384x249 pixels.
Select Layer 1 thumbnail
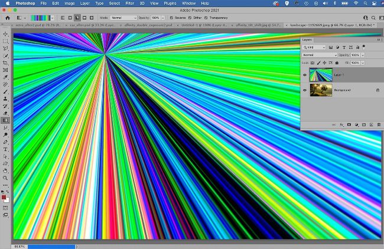(x=321, y=74)
